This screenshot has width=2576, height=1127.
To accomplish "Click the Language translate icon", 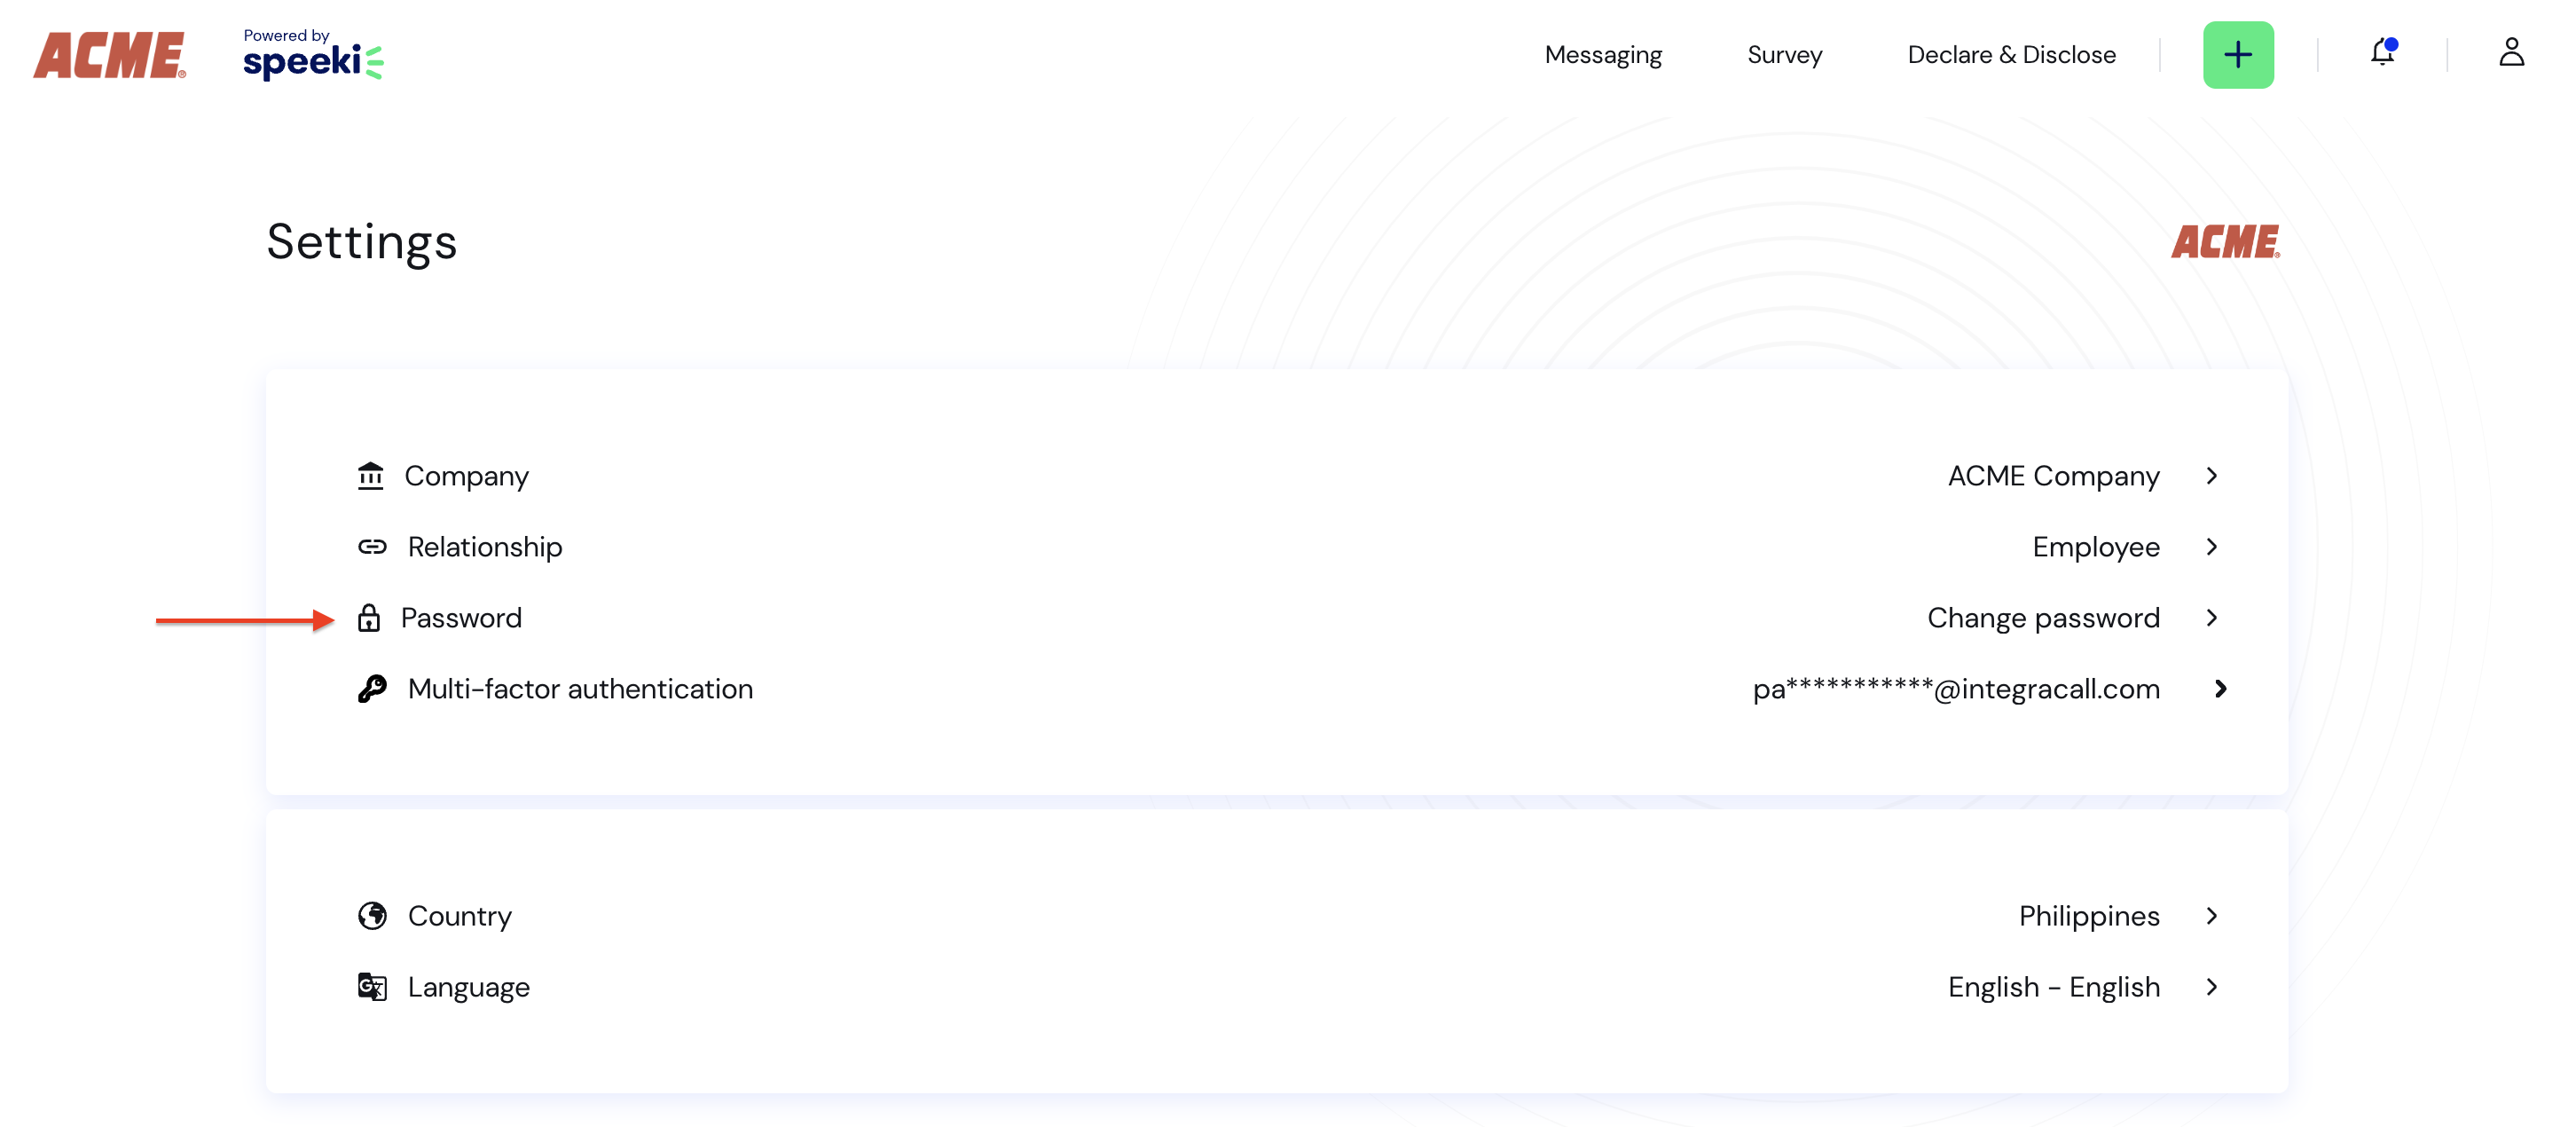I will [x=372, y=987].
